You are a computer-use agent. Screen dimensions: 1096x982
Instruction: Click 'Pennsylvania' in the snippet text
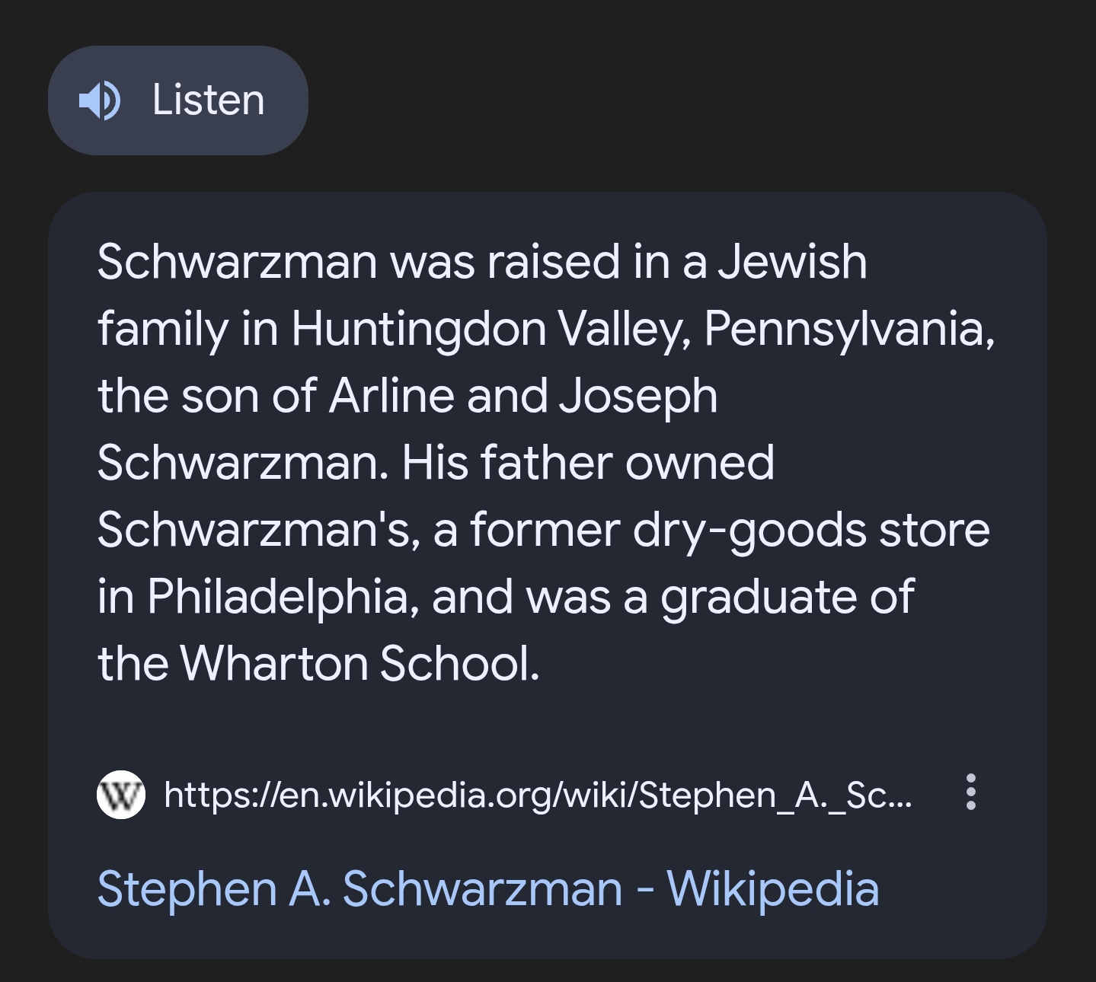coord(848,330)
